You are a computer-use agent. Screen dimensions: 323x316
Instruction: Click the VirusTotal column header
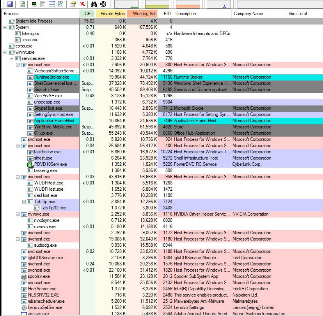click(x=297, y=14)
